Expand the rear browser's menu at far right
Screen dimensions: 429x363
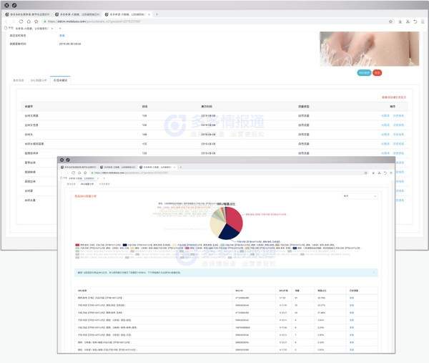[423, 21]
